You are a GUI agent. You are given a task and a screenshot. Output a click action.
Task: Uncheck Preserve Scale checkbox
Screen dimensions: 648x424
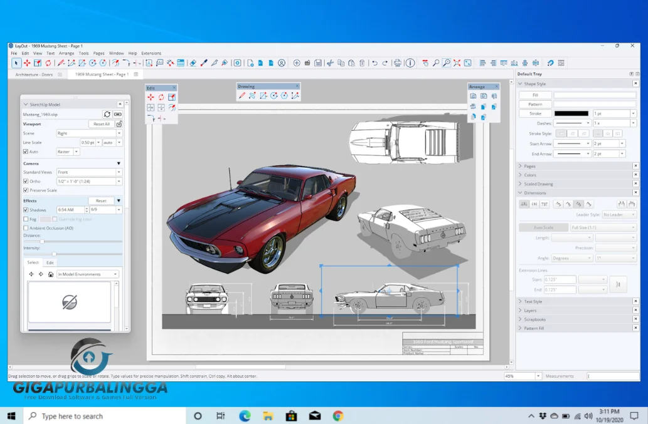click(26, 190)
